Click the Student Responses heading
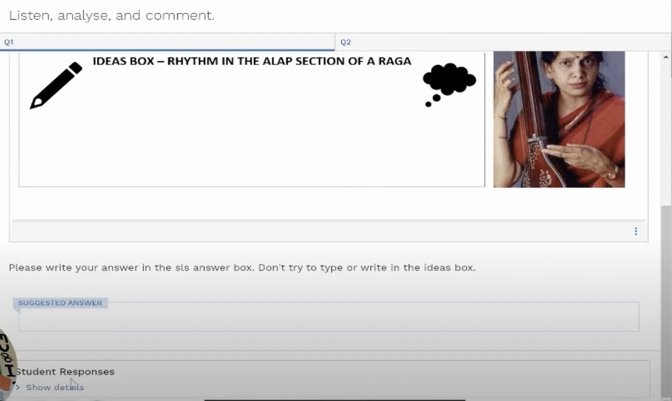672x401 pixels. [65, 372]
